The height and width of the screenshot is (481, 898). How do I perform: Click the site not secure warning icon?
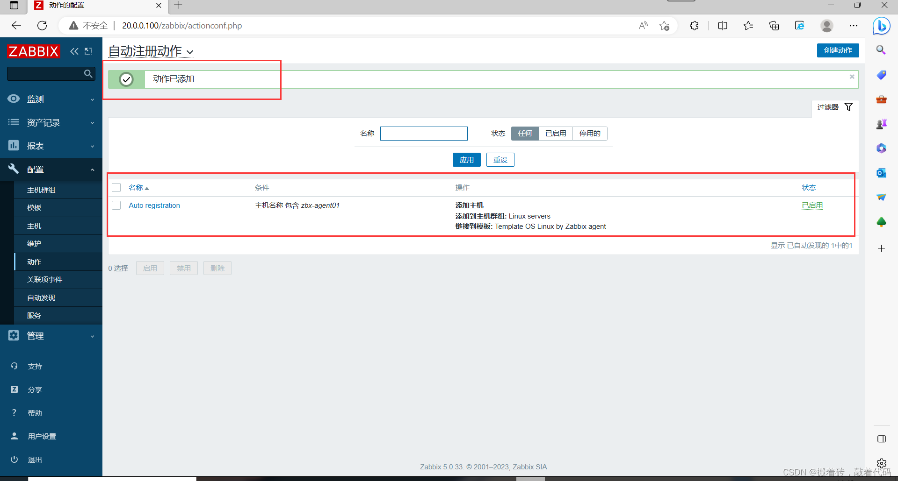[x=73, y=26]
